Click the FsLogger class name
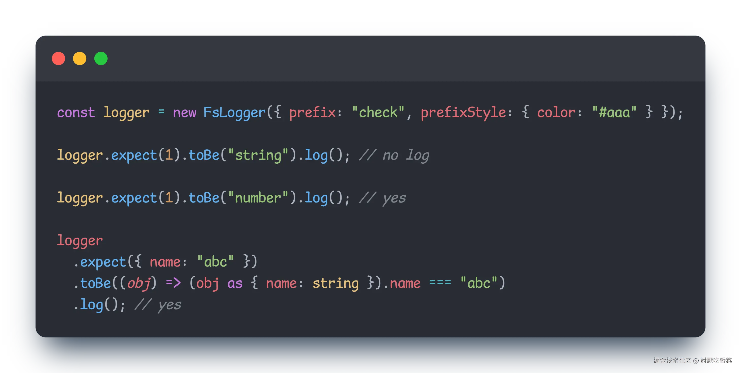Image resolution: width=741 pixels, height=373 pixels. (234, 112)
